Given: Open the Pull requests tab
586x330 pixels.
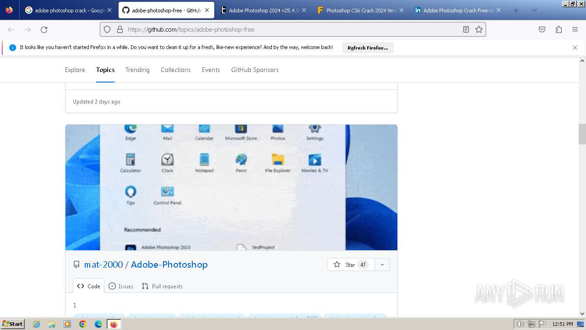Looking at the screenshot, I should [x=162, y=286].
